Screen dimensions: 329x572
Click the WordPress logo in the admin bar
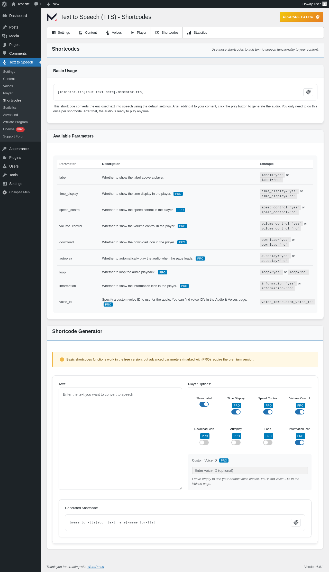tap(4, 4)
